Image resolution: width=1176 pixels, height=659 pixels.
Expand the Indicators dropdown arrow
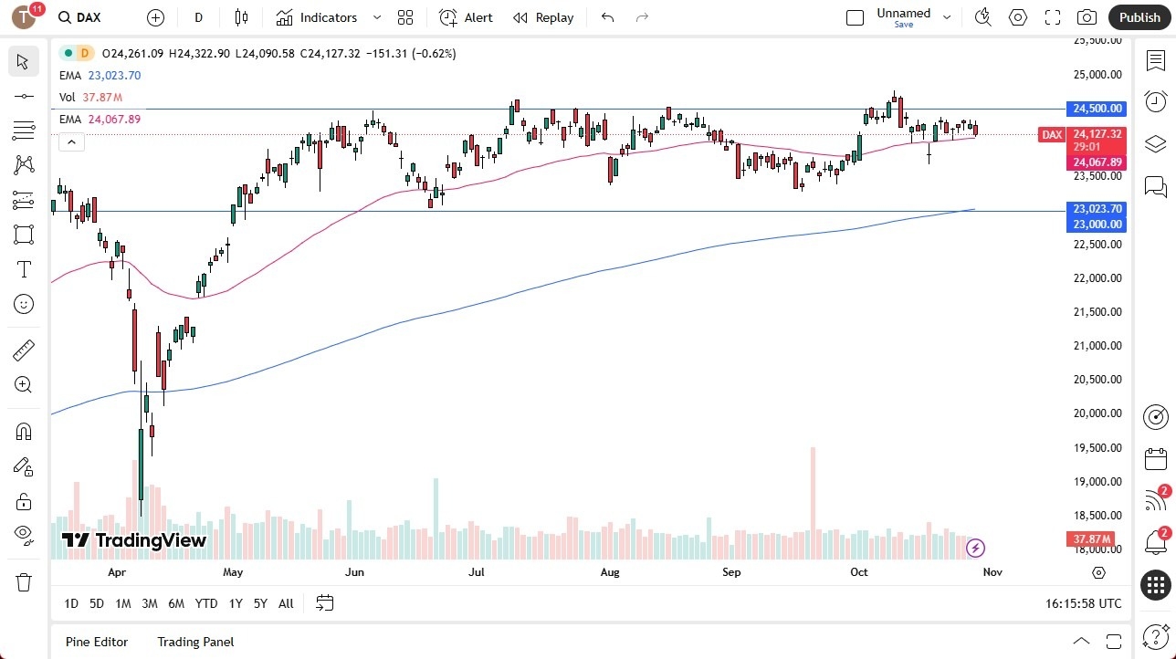[376, 17]
